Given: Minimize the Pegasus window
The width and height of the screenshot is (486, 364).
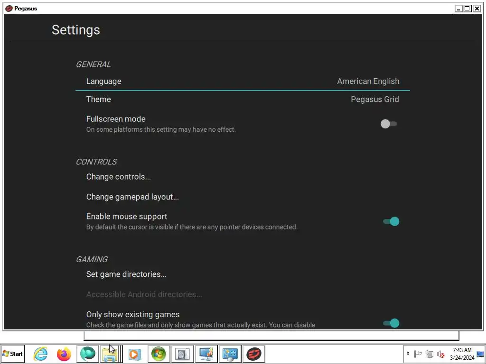Looking at the screenshot, I should pos(458,9).
